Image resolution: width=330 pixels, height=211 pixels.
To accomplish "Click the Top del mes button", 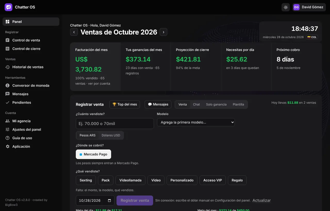I will (125, 104).
